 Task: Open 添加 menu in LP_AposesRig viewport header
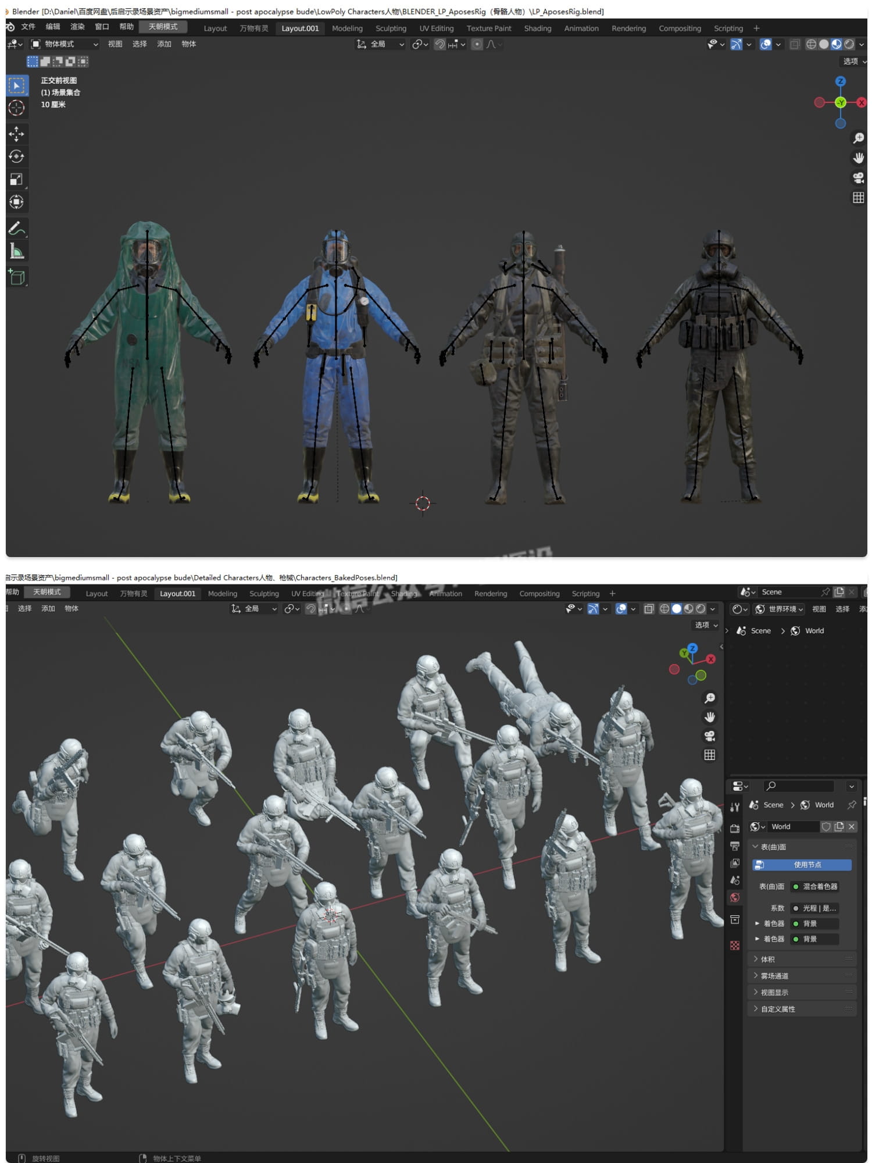point(164,44)
